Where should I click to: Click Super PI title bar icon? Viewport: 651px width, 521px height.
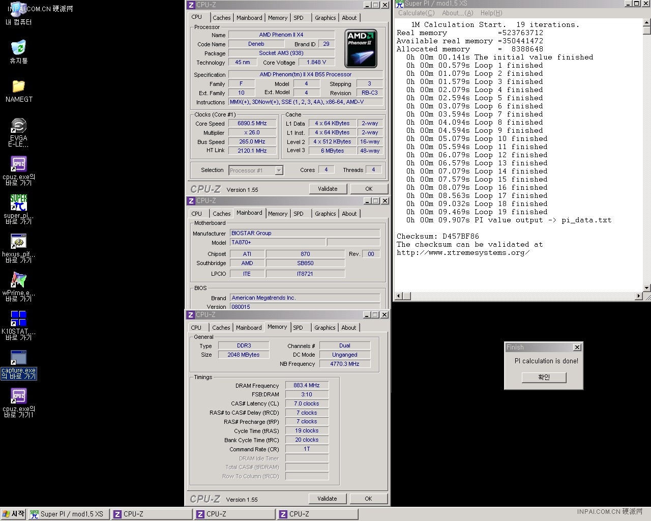click(x=399, y=4)
